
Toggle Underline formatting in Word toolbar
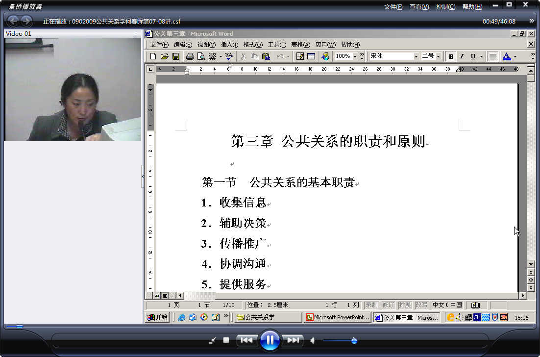pyautogui.click(x=473, y=56)
